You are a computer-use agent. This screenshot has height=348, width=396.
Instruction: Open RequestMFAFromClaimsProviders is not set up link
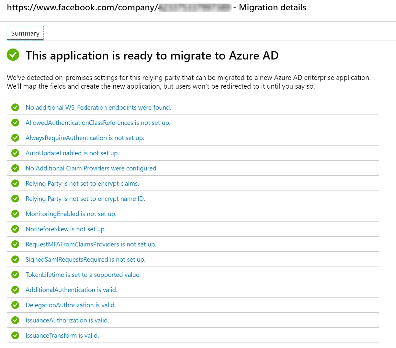pyautogui.click(x=91, y=244)
